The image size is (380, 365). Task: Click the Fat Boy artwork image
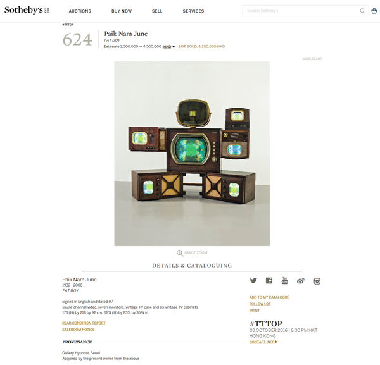point(192,154)
